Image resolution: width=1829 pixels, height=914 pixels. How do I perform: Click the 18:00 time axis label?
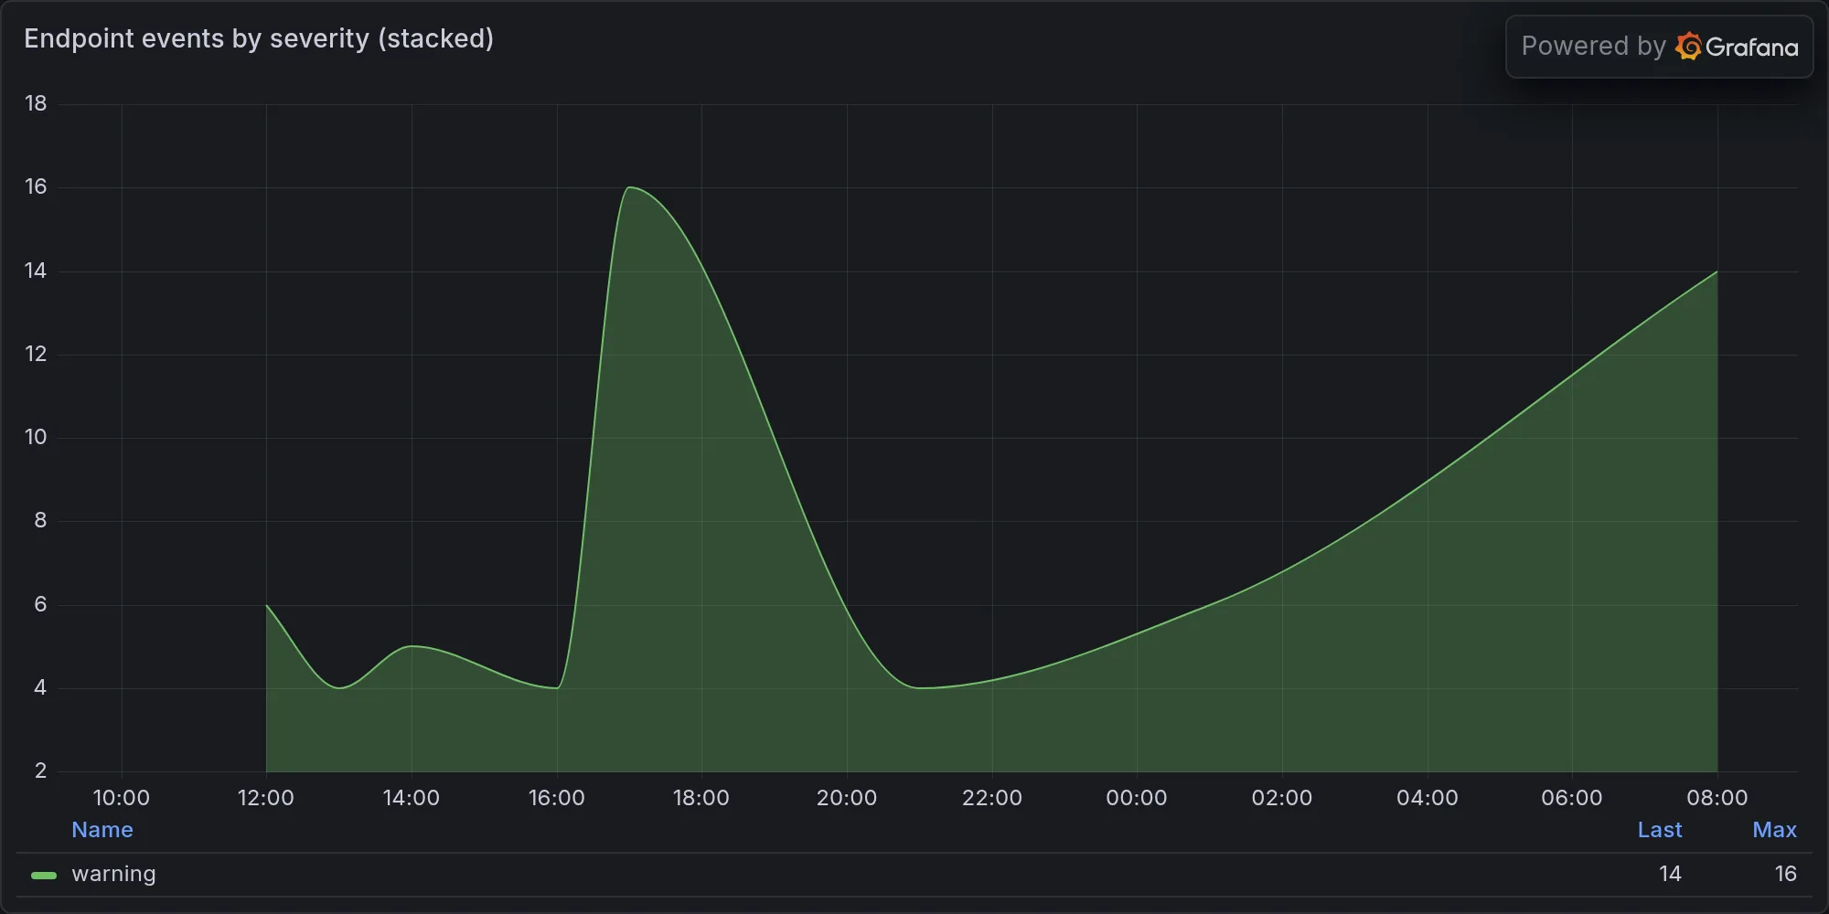pyautogui.click(x=701, y=798)
